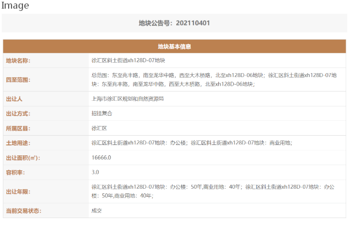Click the value 徐汇区斜土街道xh128D-07地块 for 地块名称

128,60
